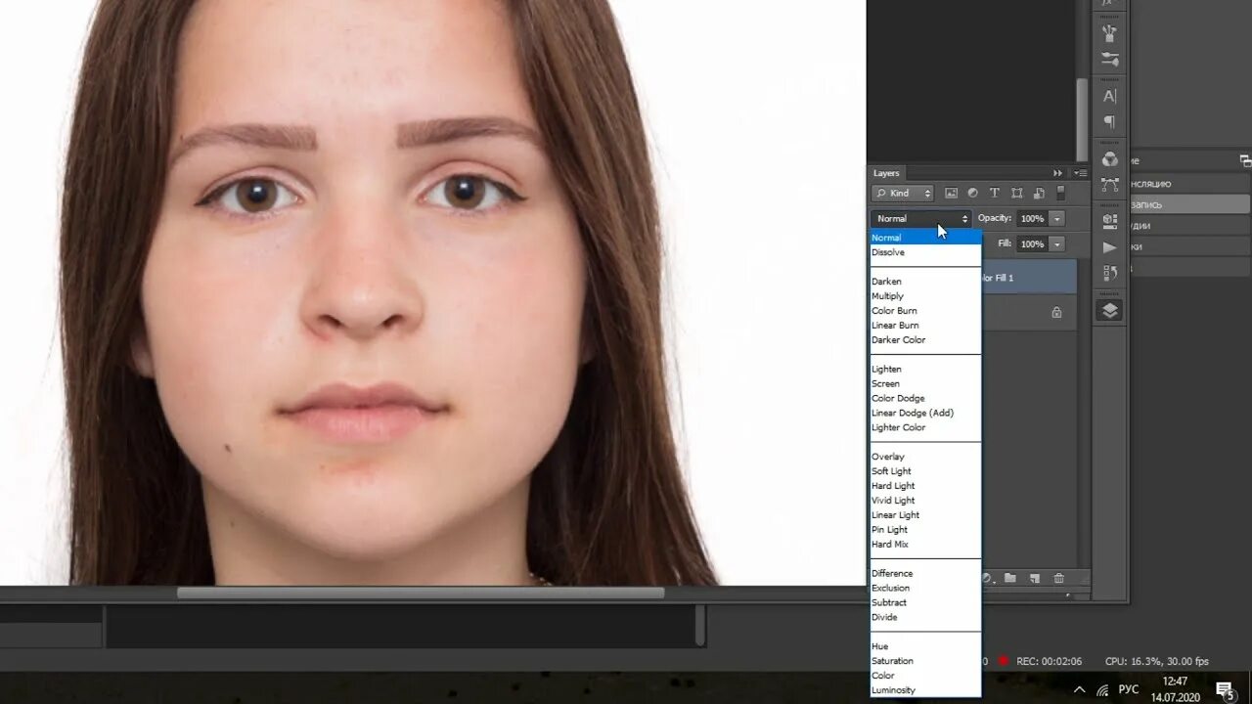
Task: Choose the Darken blend mode
Action: [x=925, y=282]
